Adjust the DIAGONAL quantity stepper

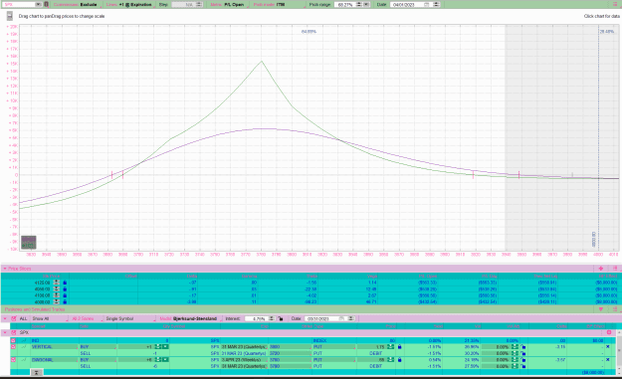coord(158,360)
